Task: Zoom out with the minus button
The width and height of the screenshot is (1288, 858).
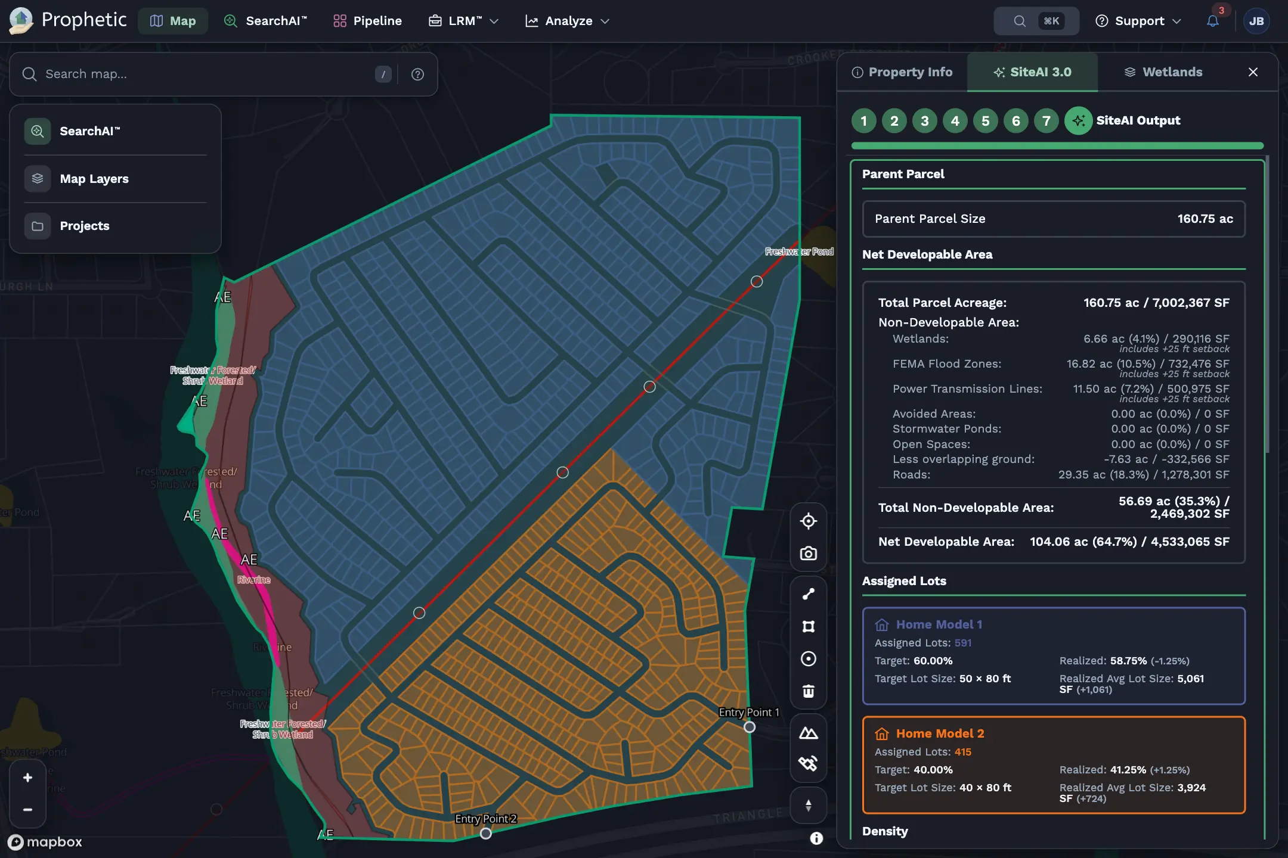Action: tap(27, 810)
